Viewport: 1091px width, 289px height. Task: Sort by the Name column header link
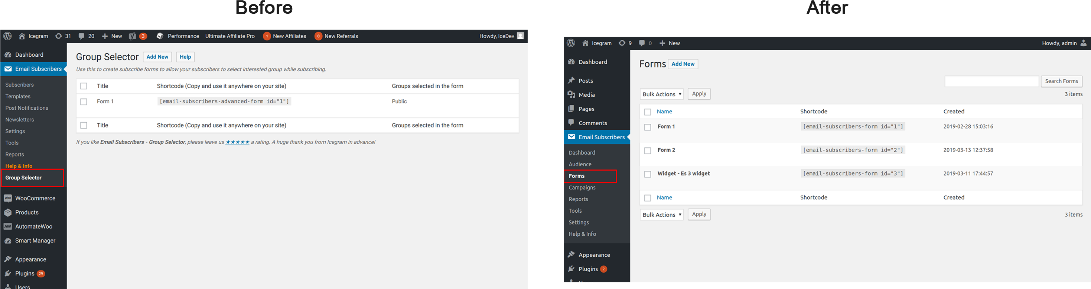coord(664,112)
